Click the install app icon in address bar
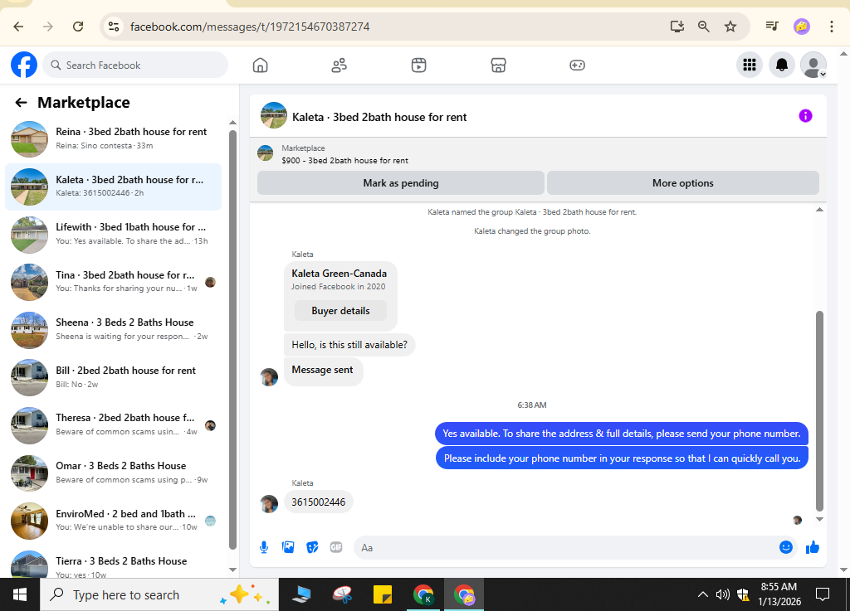Screen dimensions: 850x611 point(677,27)
